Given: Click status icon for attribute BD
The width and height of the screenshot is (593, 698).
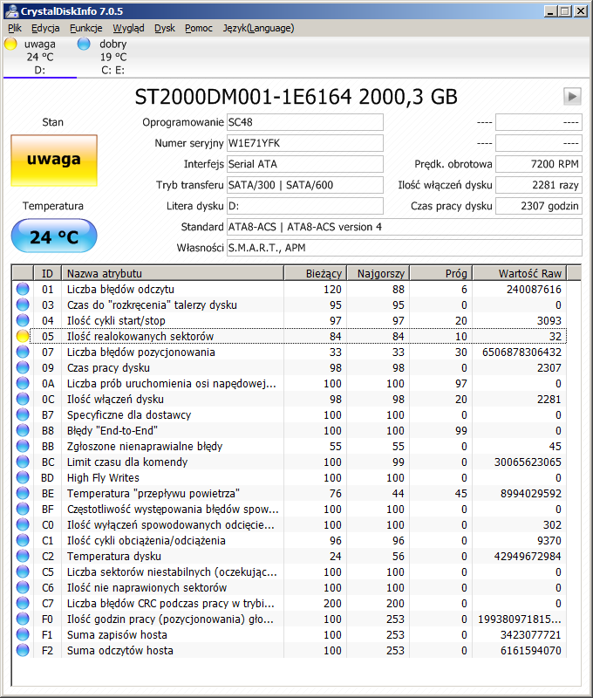Looking at the screenshot, I should (x=23, y=477).
